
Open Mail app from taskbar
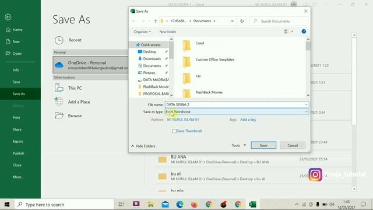[x=165, y=204]
